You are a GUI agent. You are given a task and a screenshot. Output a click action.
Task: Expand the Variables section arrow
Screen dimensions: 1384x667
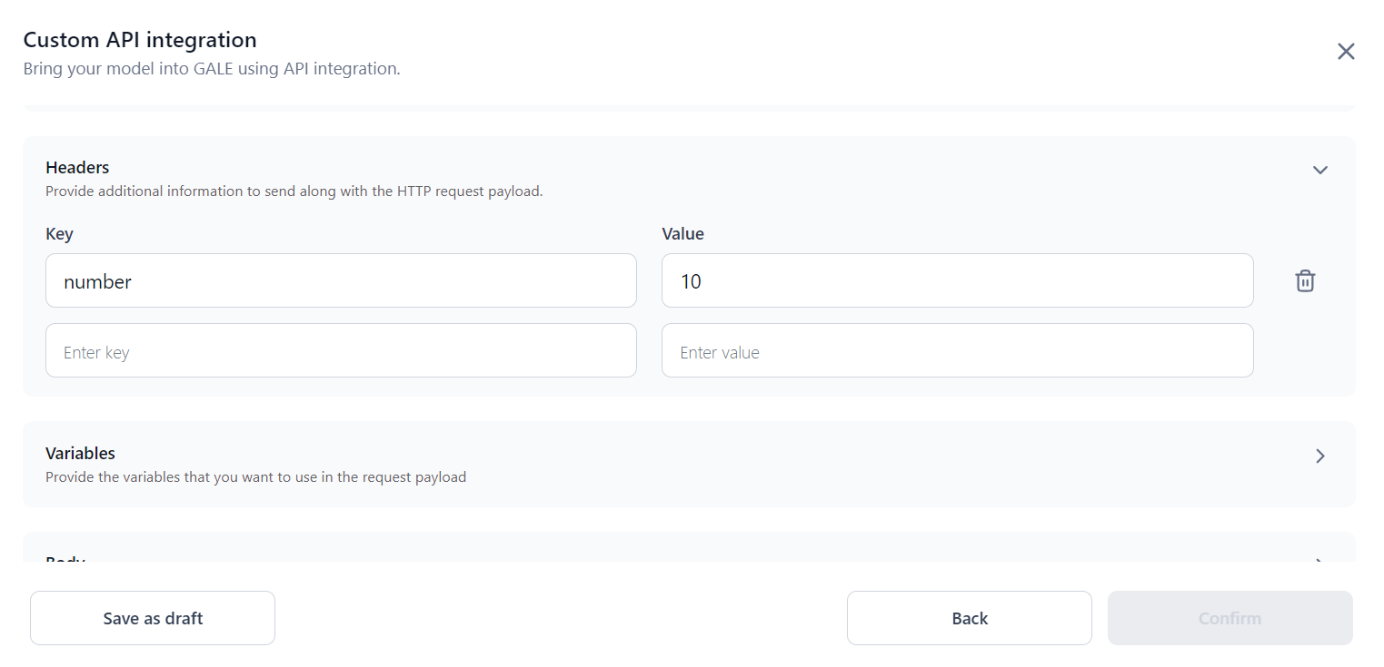(1320, 456)
